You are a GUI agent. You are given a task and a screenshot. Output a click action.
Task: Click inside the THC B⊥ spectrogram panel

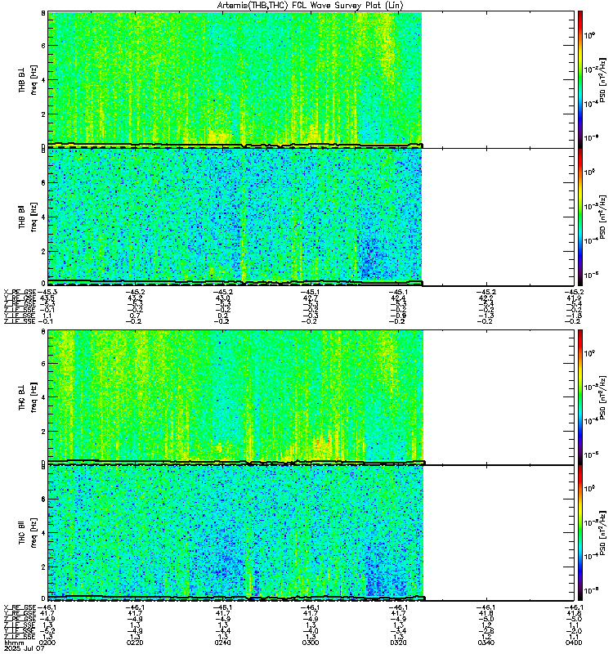coord(311,396)
